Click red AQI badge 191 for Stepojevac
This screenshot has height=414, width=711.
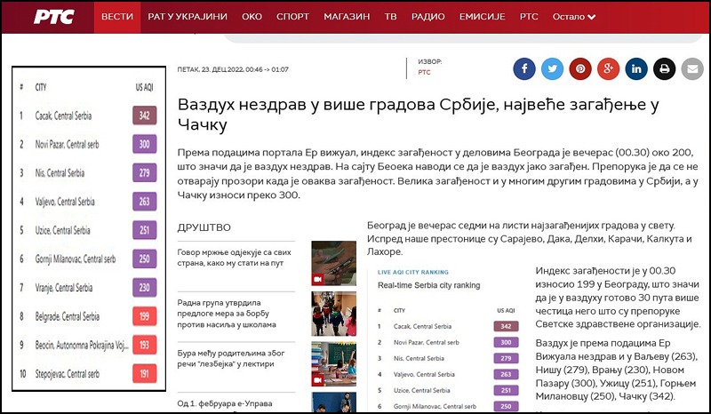(145, 374)
